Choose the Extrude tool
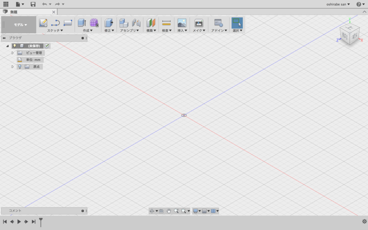This screenshot has height=230, width=368. [82, 23]
